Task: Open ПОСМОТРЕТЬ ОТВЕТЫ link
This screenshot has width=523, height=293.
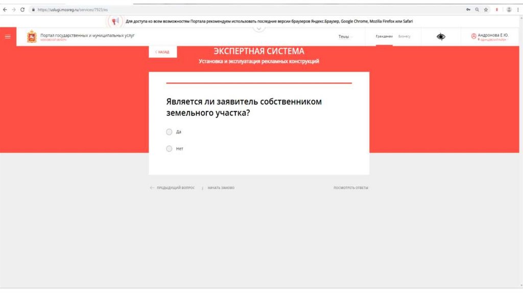Action: [351, 188]
